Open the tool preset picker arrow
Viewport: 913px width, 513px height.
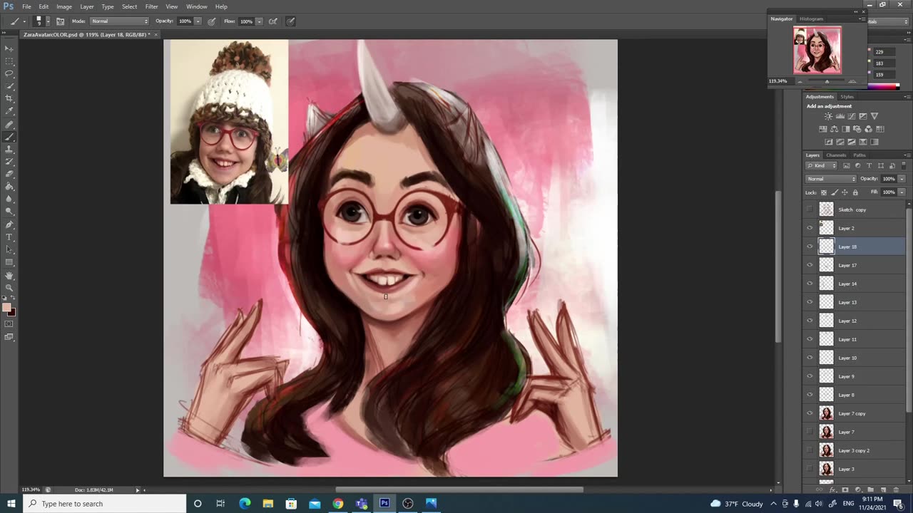(24, 21)
